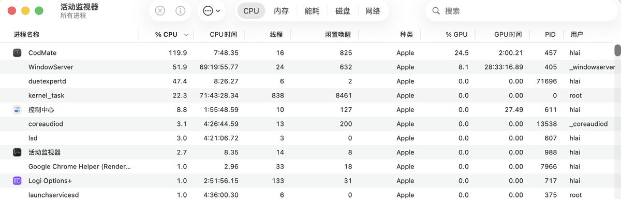Sort by 闲置唤醒 column header
The height and width of the screenshot is (199, 621).
[338, 35]
